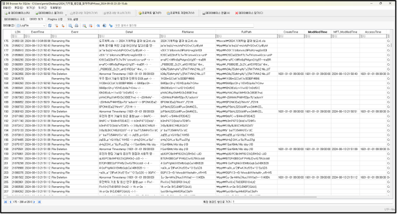Sort by the FullPath column header
Image resolution: width=397 pixels, height=214 pixels.
[247, 32]
